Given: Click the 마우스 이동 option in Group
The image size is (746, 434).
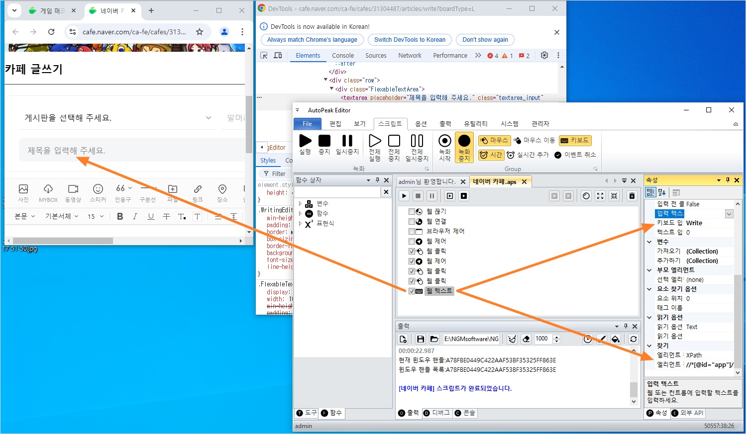Looking at the screenshot, I should 534,140.
